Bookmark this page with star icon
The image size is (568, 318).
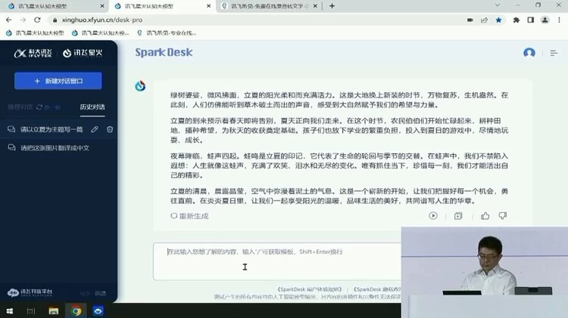pos(497,20)
